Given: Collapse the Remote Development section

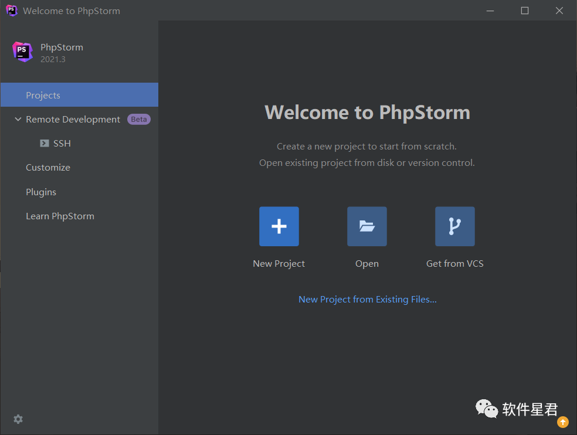Looking at the screenshot, I should [18, 119].
